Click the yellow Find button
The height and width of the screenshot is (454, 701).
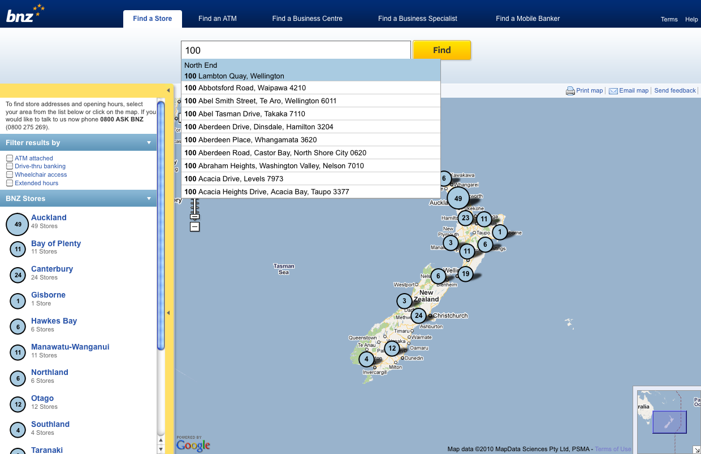pyautogui.click(x=442, y=50)
